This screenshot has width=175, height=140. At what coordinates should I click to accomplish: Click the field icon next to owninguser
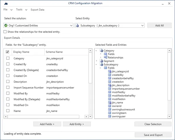pos(110,116)
